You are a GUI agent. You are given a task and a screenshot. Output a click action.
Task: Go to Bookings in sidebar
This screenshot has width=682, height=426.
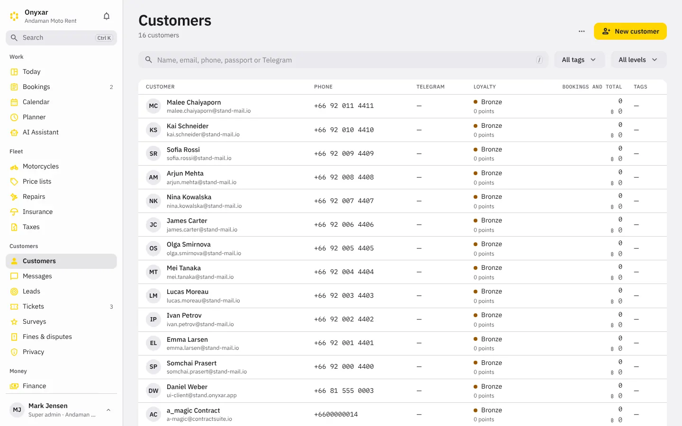coord(61,87)
